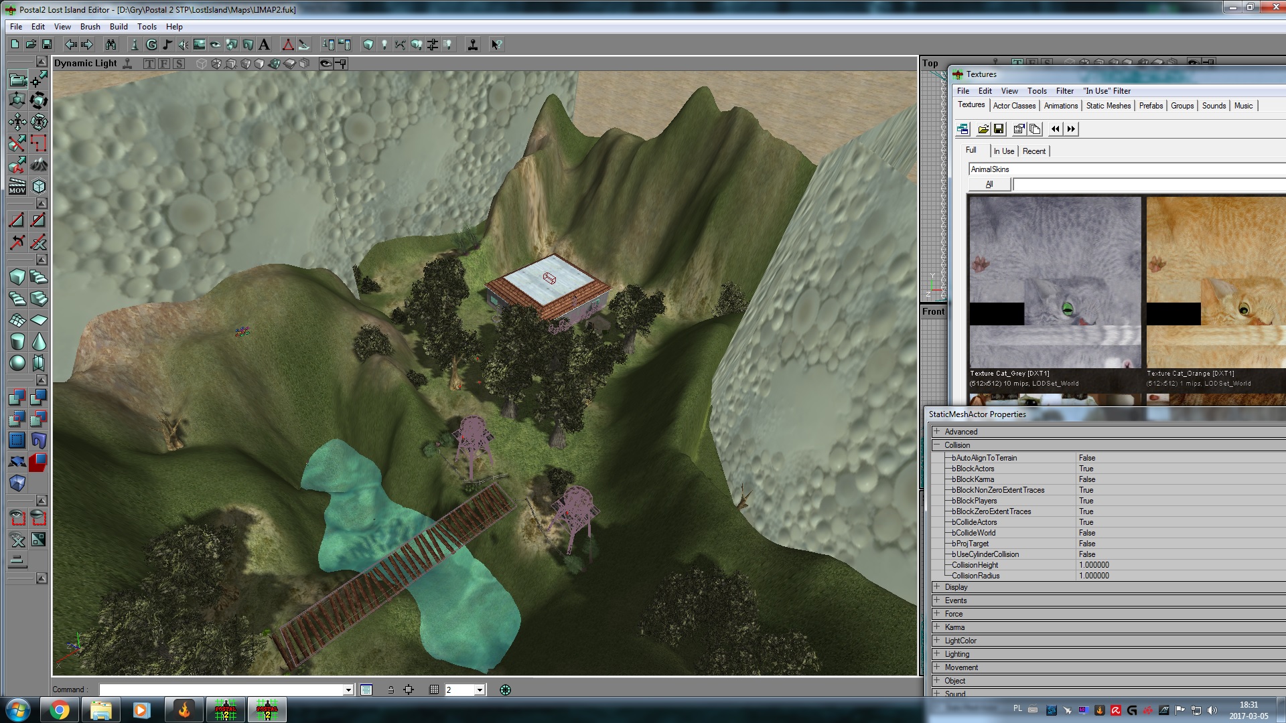The width and height of the screenshot is (1286, 723).
Task: Toggle realtime preview joystick in viewport bar
Action: 127,64
